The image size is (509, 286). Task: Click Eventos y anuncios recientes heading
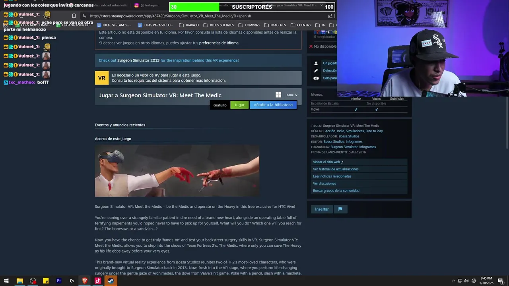click(120, 125)
